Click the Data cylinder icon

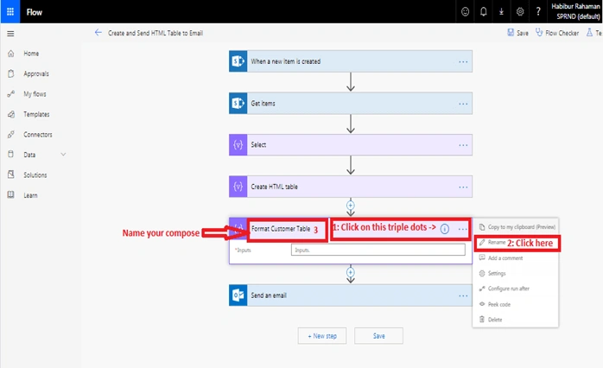pos(10,155)
